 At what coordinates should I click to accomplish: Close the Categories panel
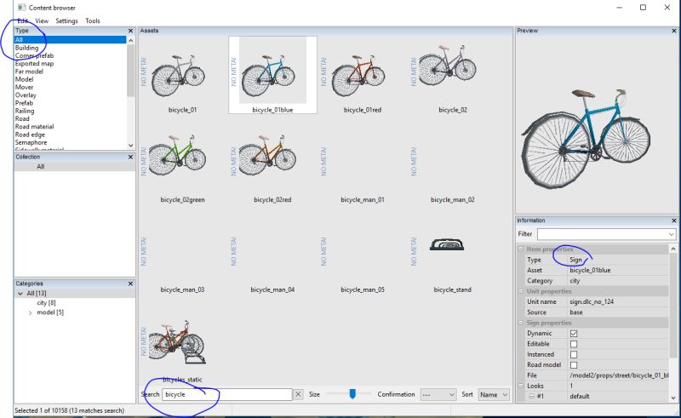[130, 283]
